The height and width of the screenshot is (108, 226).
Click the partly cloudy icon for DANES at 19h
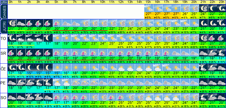185,8
